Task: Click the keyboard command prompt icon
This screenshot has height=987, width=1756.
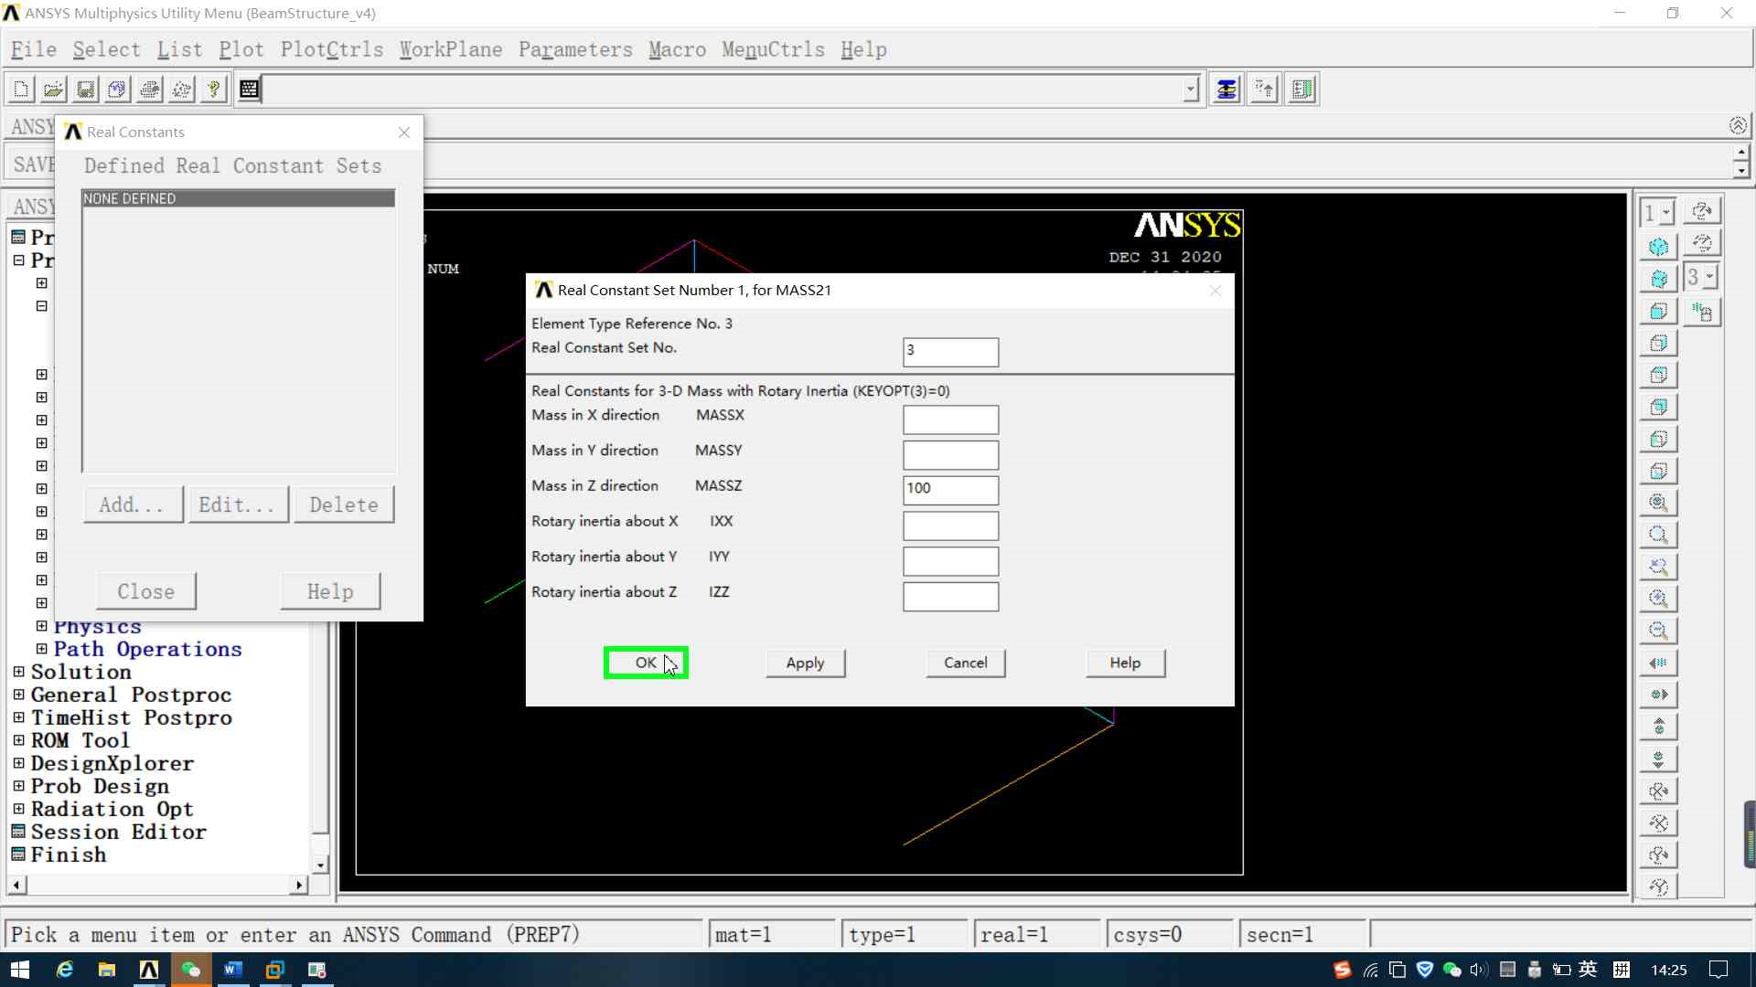Action: click(249, 89)
